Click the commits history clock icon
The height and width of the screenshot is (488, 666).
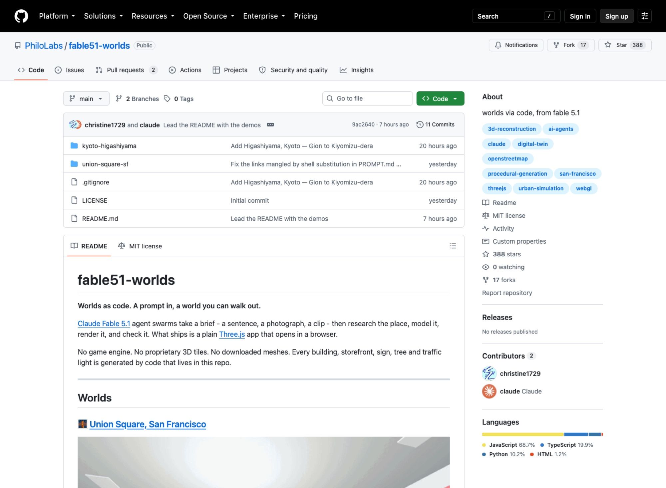click(420, 124)
